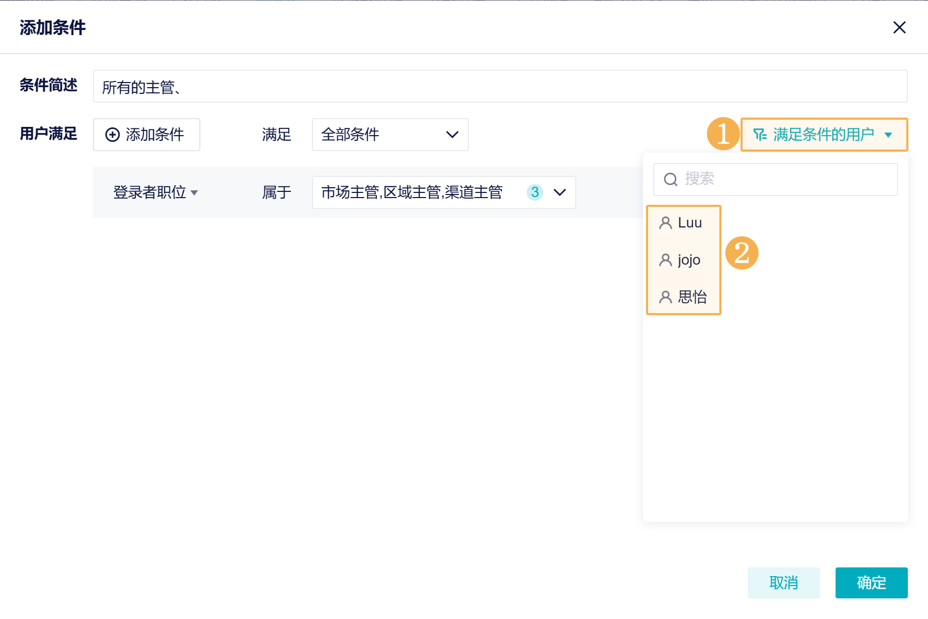Click the filter icon beside 满足条件的用户
This screenshot has height=619, width=928.
(x=760, y=135)
